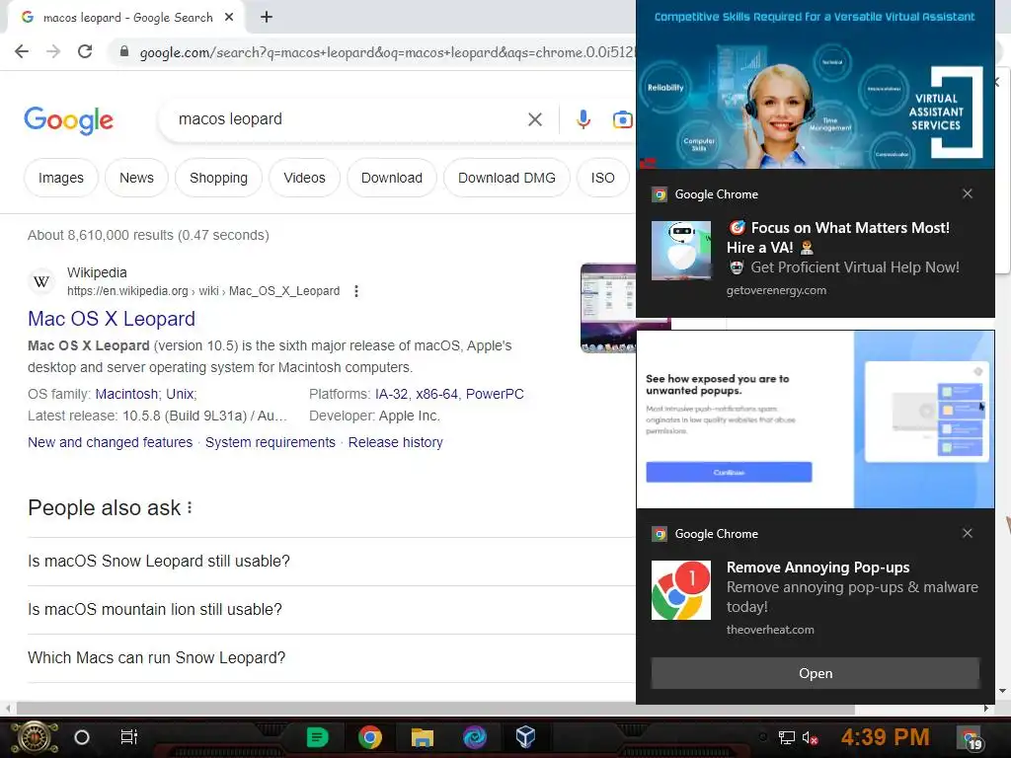Click the Open button in pop-ups notification
Screen dimensions: 1011x758
coord(815,673)
